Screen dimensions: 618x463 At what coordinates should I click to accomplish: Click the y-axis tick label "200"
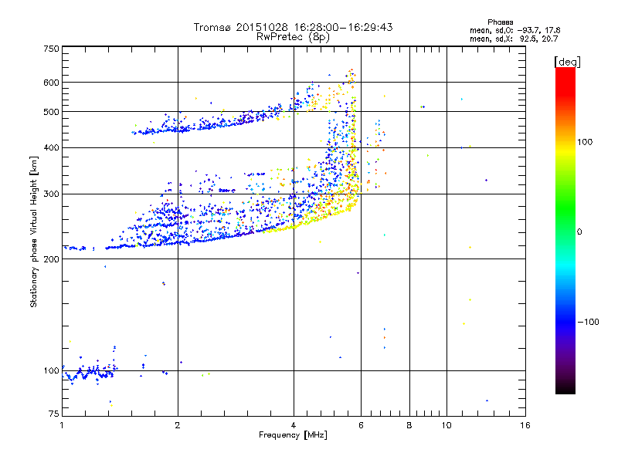pos(52,259)
